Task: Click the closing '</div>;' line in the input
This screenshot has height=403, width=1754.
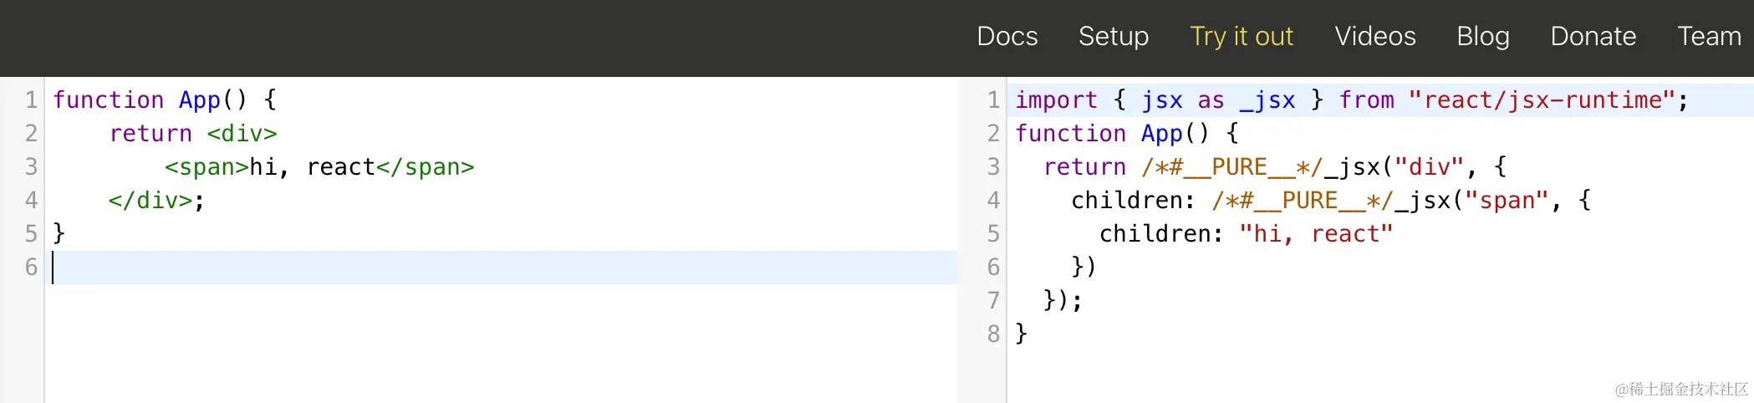Action: 156,201
